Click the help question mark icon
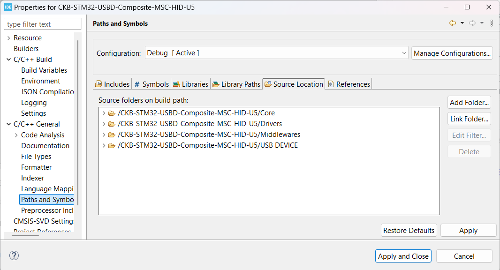This screenshot has height=270, width=500. click(14, 256)
